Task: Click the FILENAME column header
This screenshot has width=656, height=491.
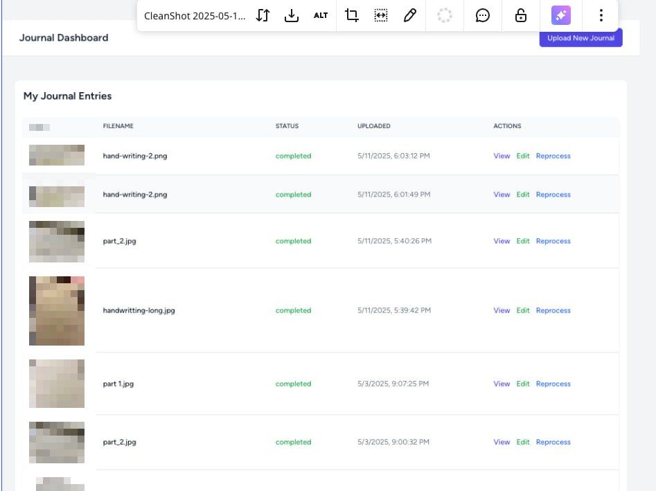Action: [x=118, y=126]
